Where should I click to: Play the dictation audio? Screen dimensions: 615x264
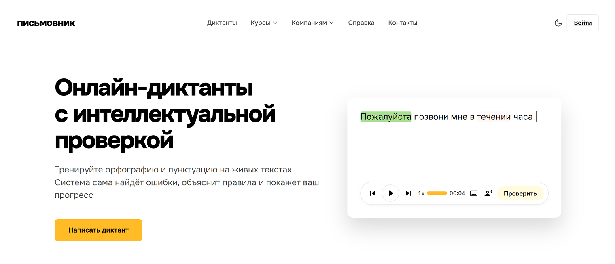click(x=390, y=193)
